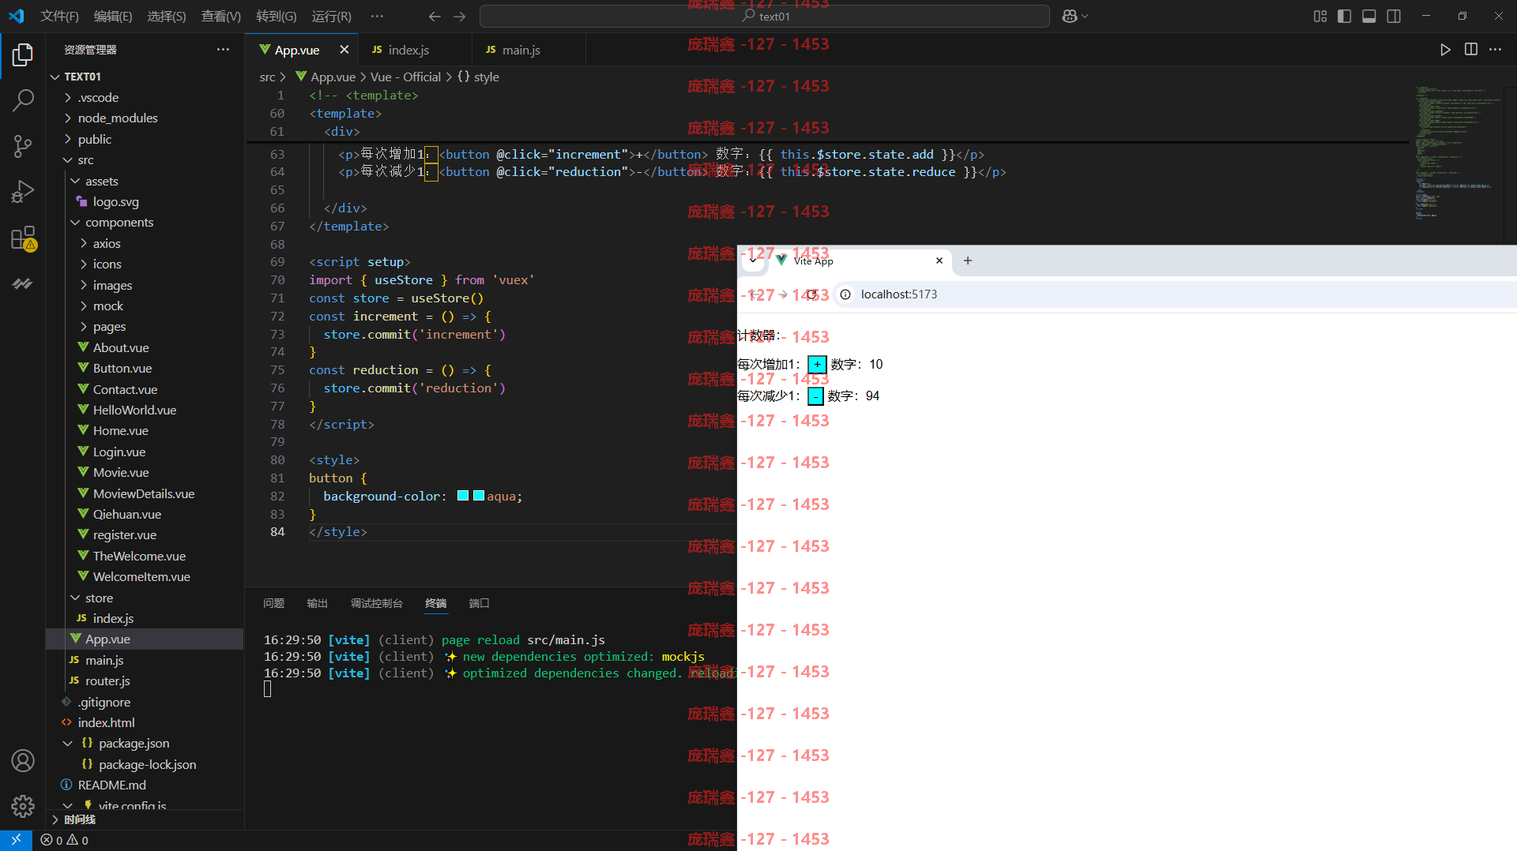The height and width of the screenshot is (851, 1517).
Task: Open the overflow menu in title bar
Action: point(377,16)
